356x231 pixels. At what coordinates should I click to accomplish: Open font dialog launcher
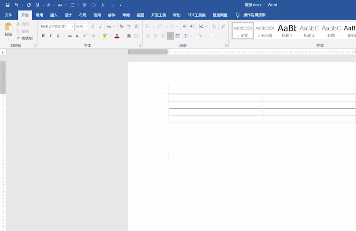click(140, 45)
